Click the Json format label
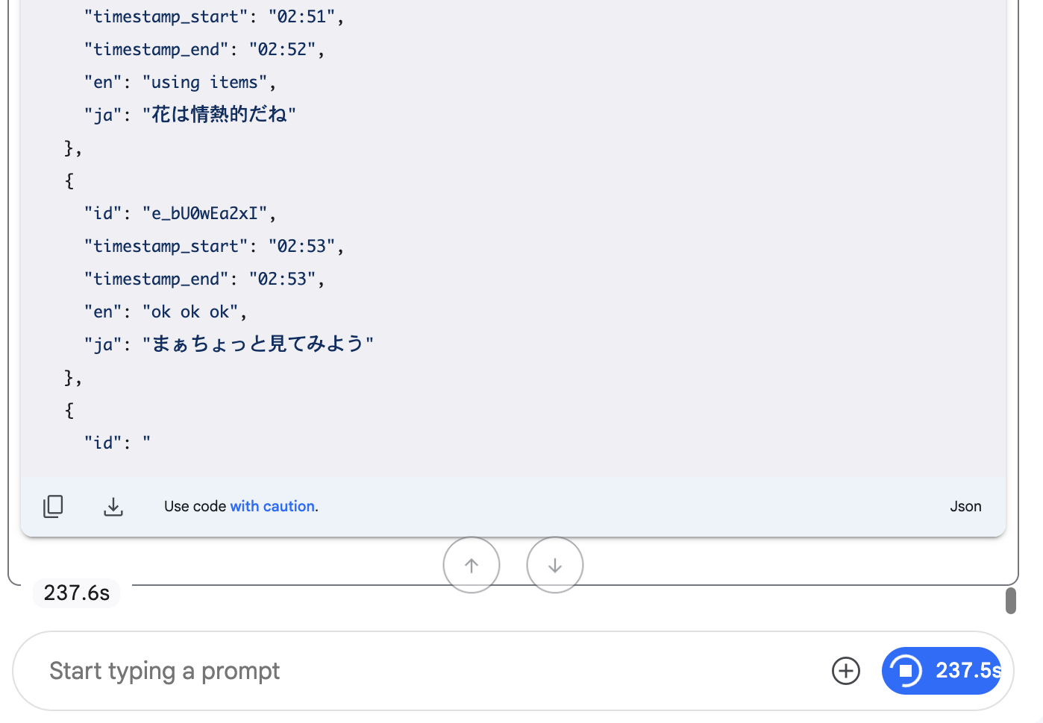The width and height of the screenshot is (1043, 723). [x=965, y=506]
